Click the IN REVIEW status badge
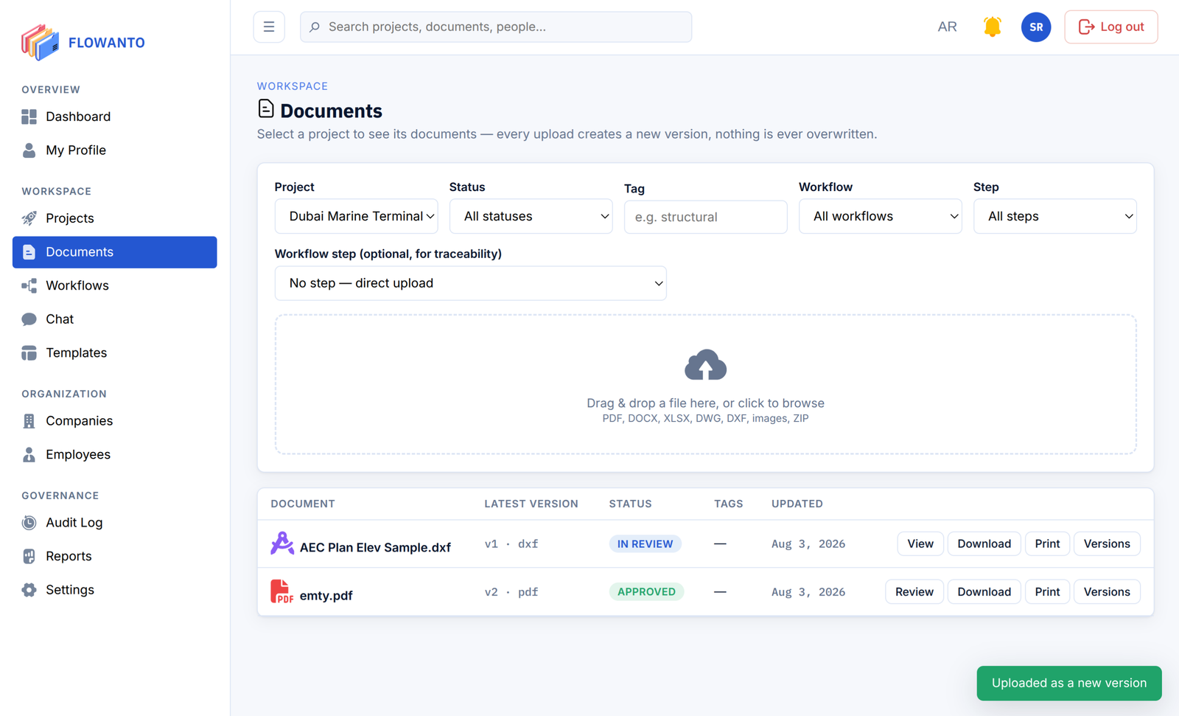The height and width of the screenshot is (716, 1179). pos(645,544)
